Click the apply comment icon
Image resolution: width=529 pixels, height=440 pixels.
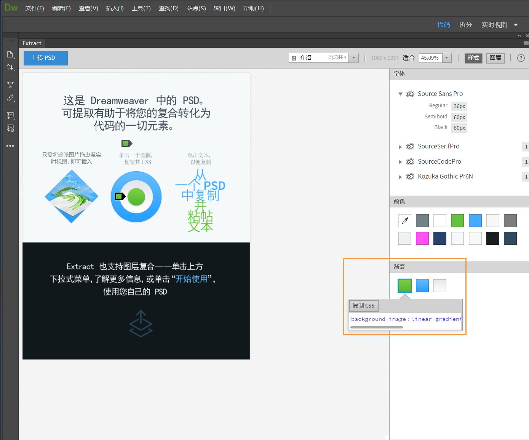click(10, 115)
